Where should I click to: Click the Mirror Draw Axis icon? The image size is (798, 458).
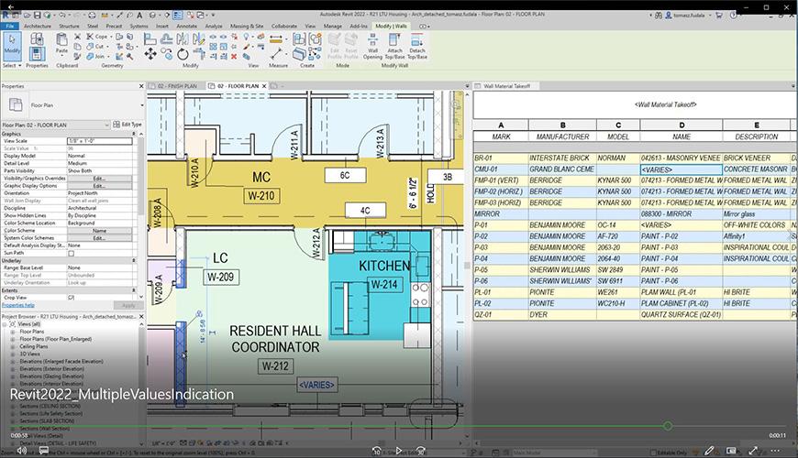[198, 38]
